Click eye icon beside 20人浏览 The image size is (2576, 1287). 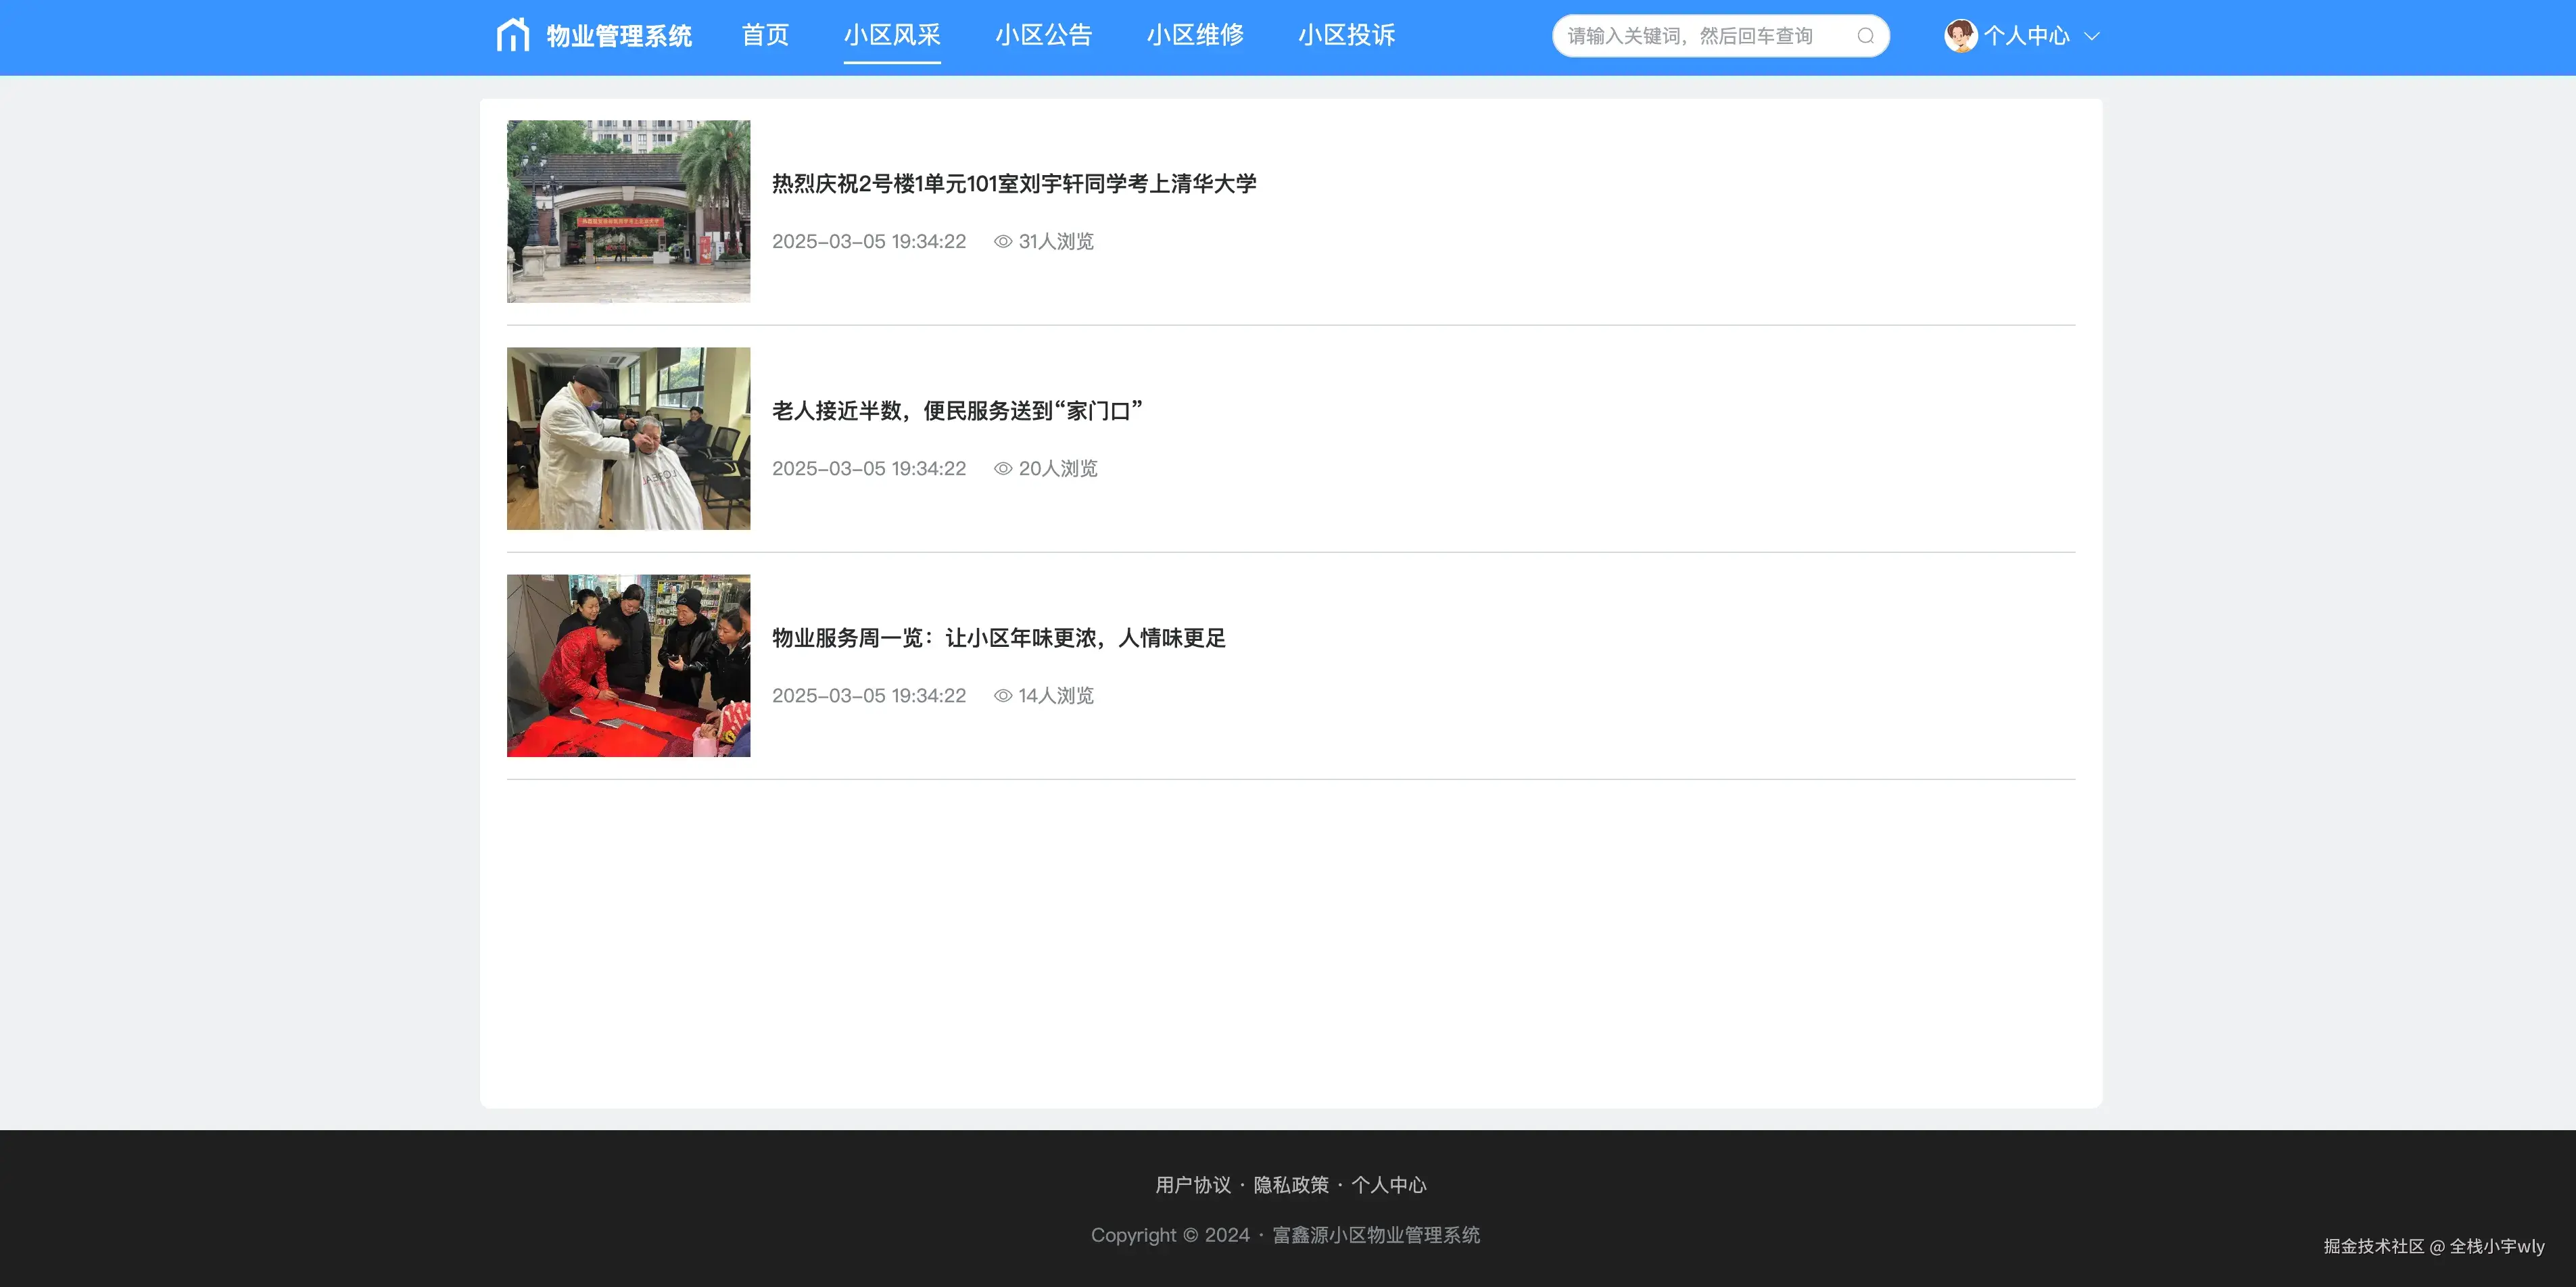(1003, 469)
